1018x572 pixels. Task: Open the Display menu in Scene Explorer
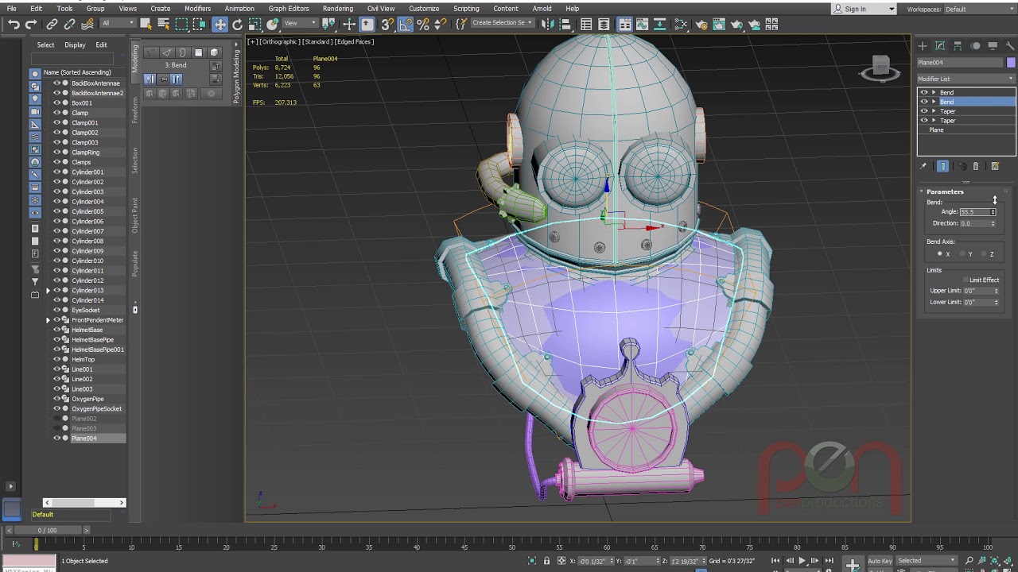click(75, 45)
